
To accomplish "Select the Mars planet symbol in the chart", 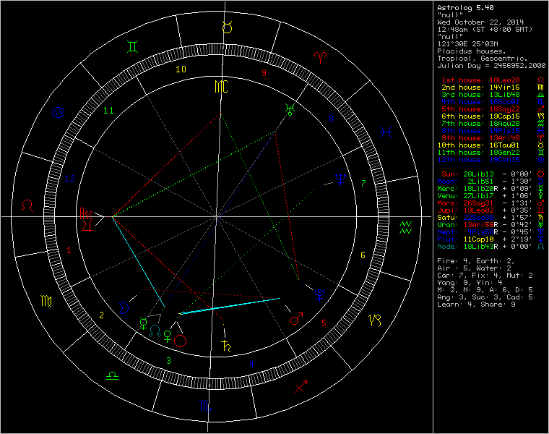I will coord(296,319).
